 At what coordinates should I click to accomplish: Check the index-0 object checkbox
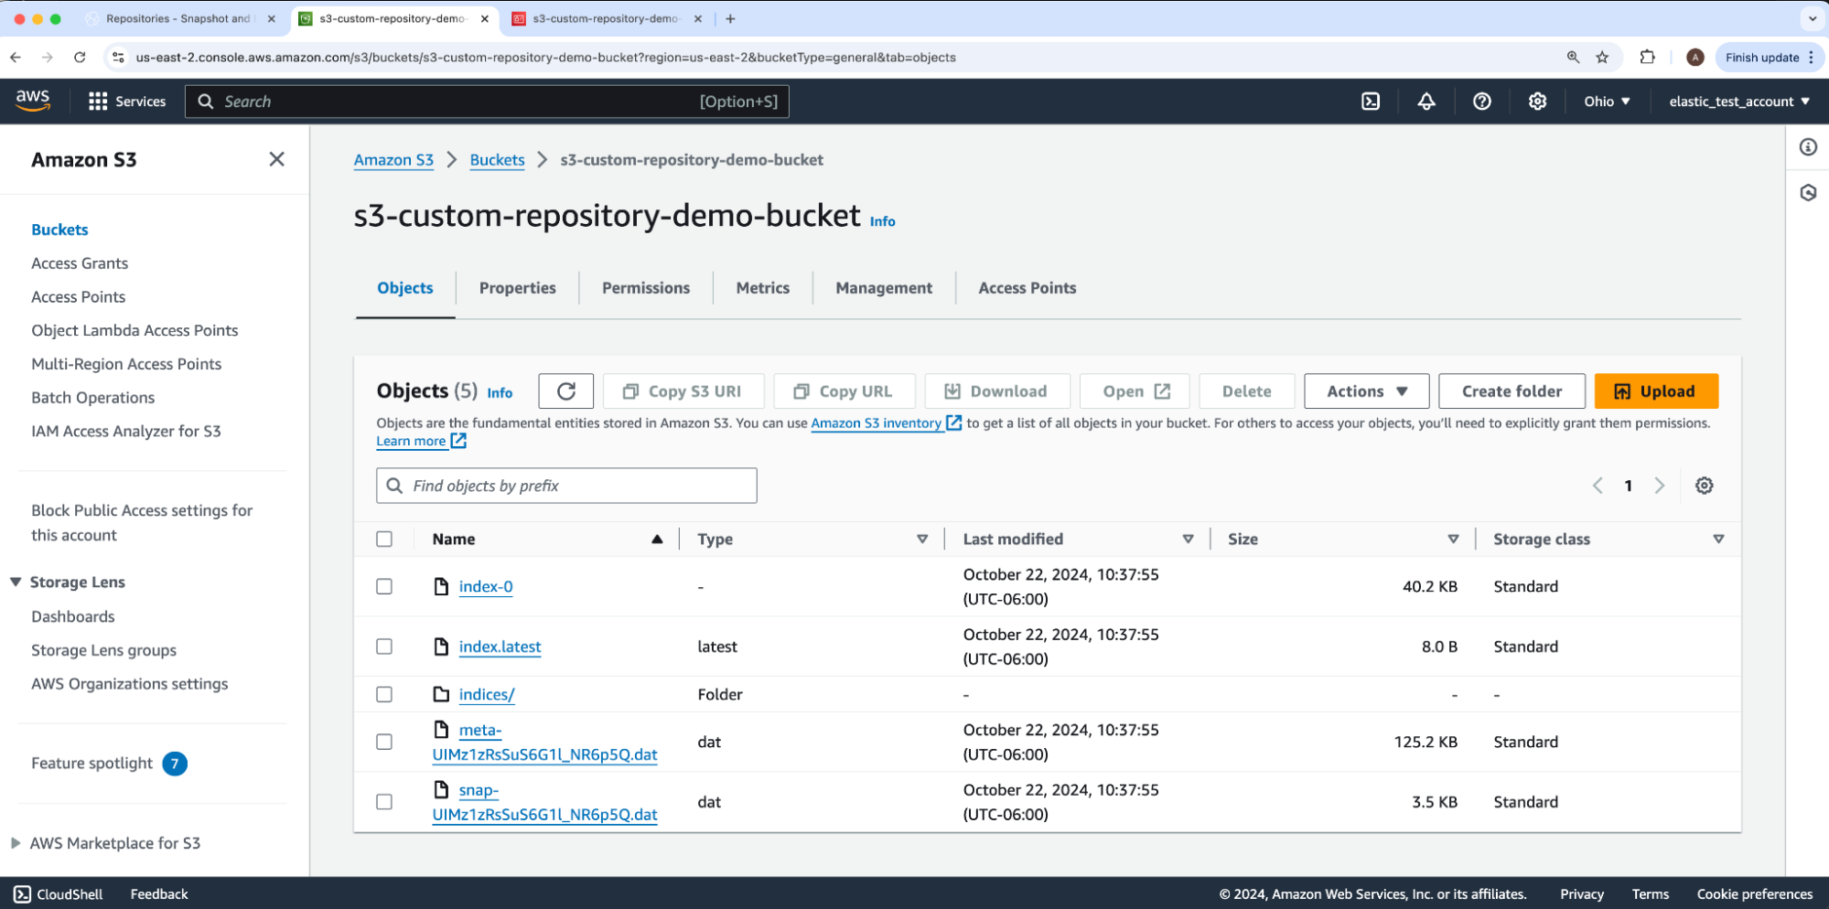(x=384, y=586)
